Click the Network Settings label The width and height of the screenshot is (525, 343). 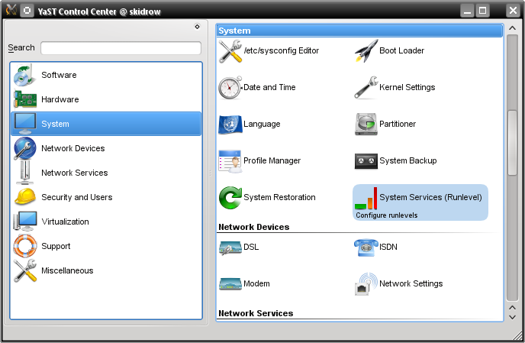click(411, 283)
